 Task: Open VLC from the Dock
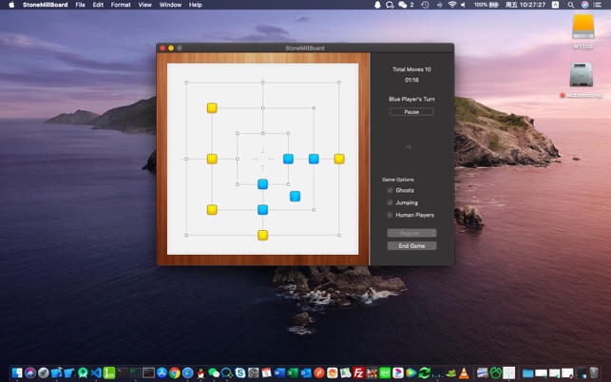464,372
